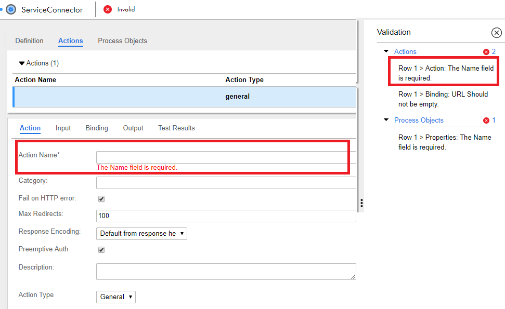Image resolution: width=505 pixels, height=309 pixels.
Task: Click the ServiceConnector gear icon
Action: (x=11, y=9)
